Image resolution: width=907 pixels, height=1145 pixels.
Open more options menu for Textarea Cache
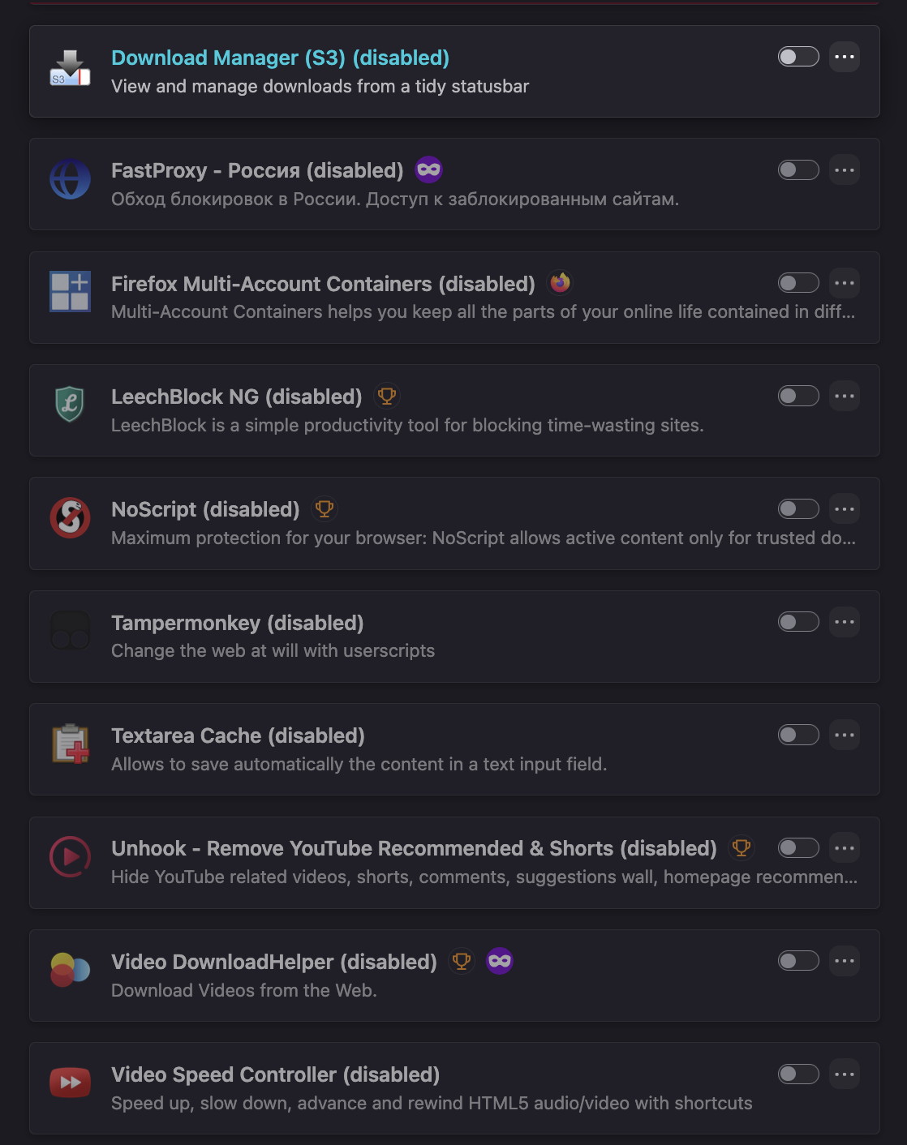click(x=845, y=735)
